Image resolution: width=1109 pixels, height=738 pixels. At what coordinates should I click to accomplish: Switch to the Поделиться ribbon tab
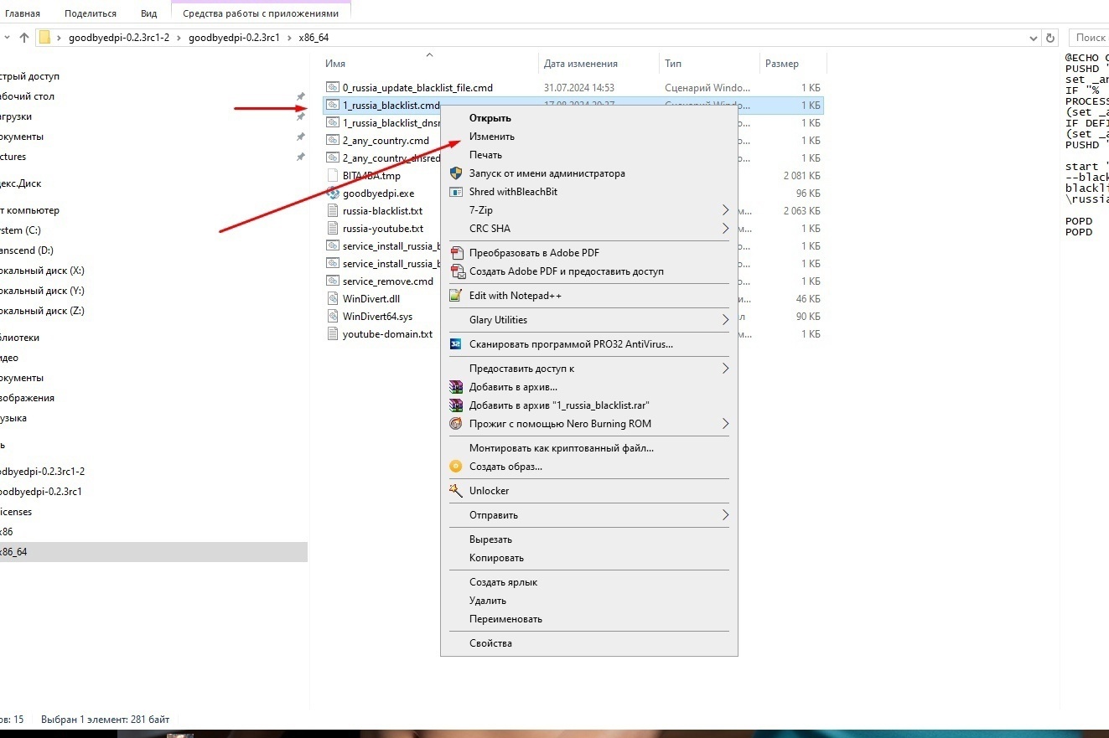point(91,13)
